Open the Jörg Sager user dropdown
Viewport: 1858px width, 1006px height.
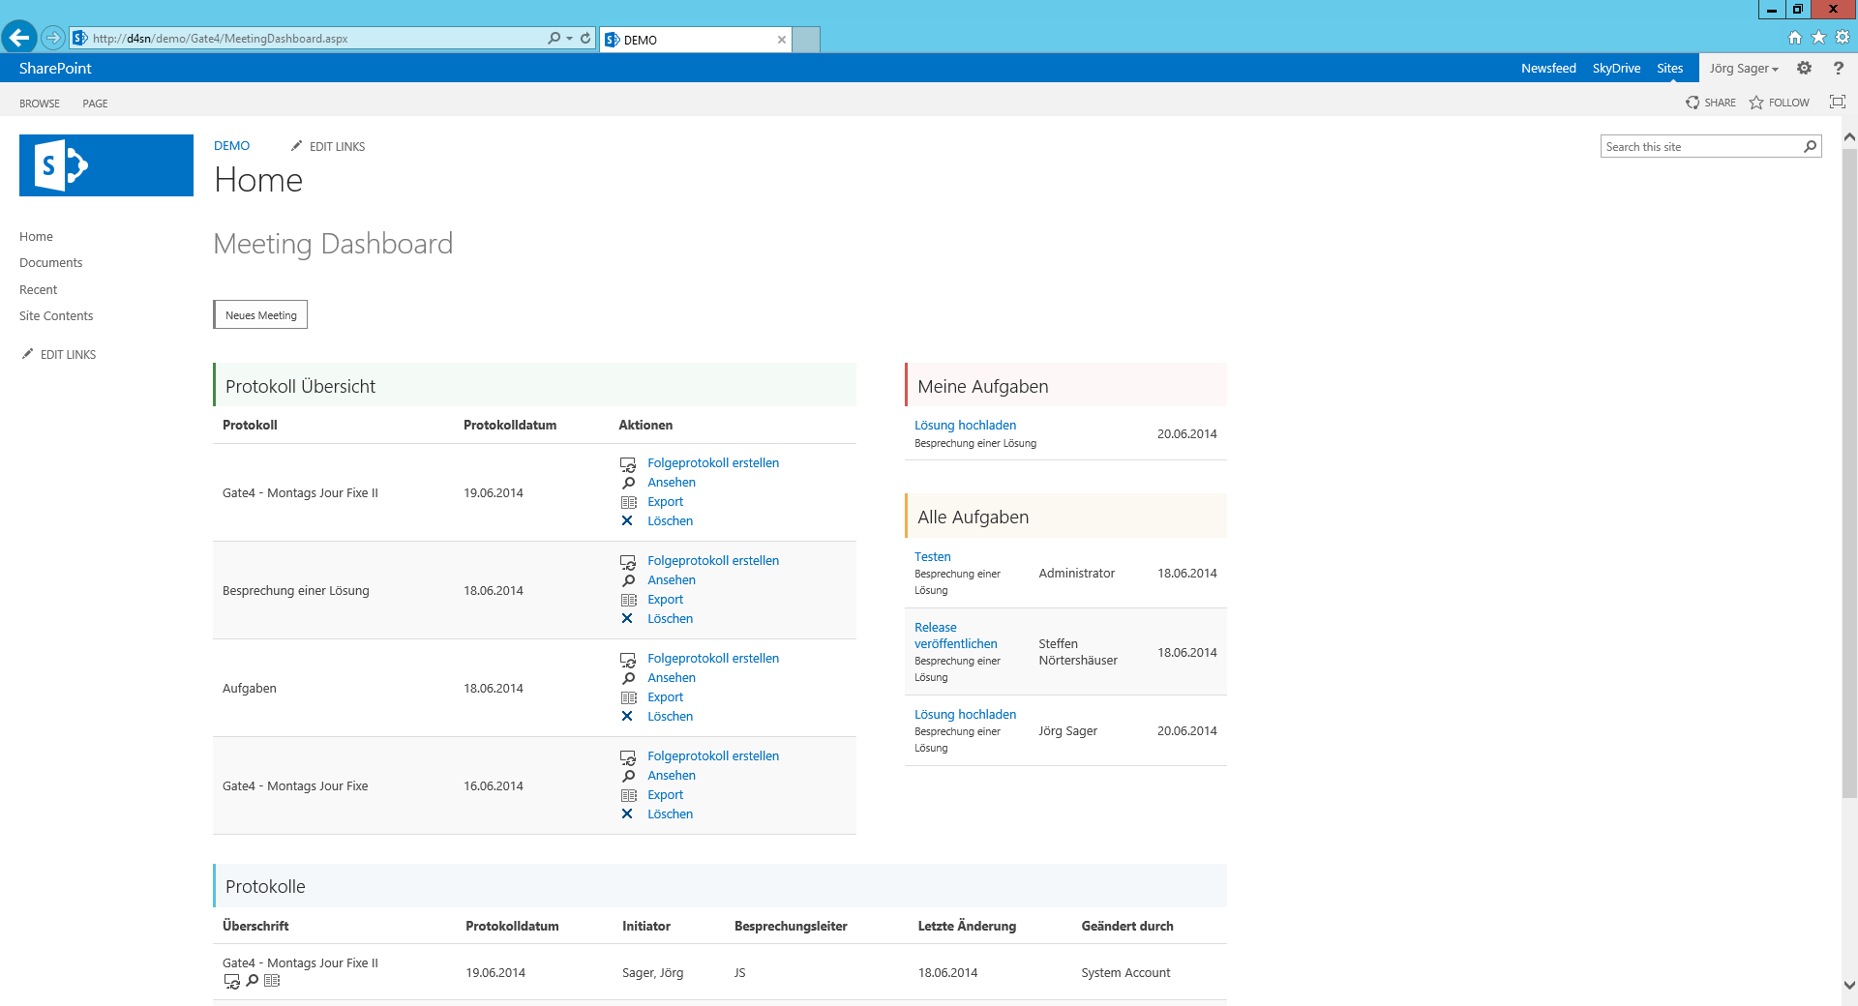coord(1743,68)
